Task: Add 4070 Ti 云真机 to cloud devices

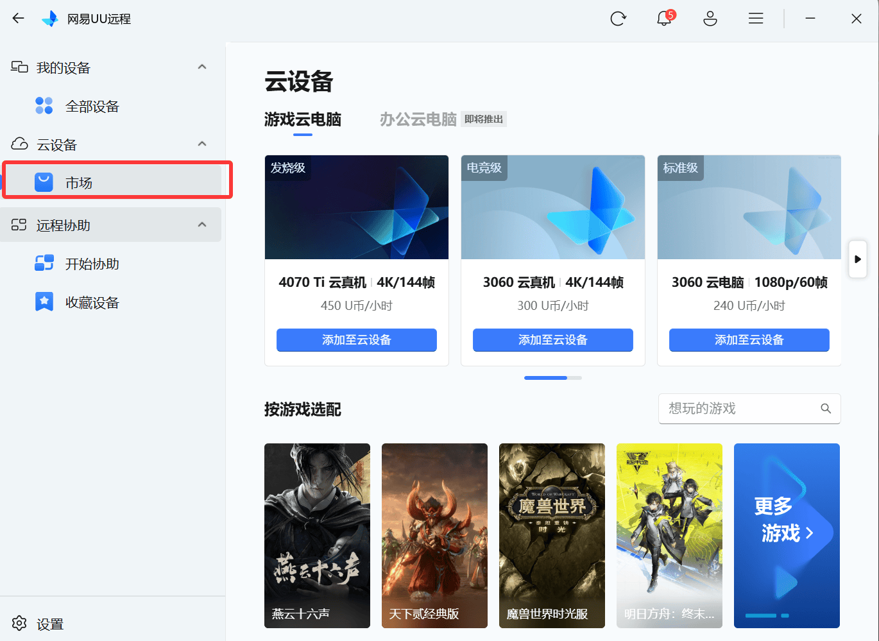Action: tap(356, 340)
